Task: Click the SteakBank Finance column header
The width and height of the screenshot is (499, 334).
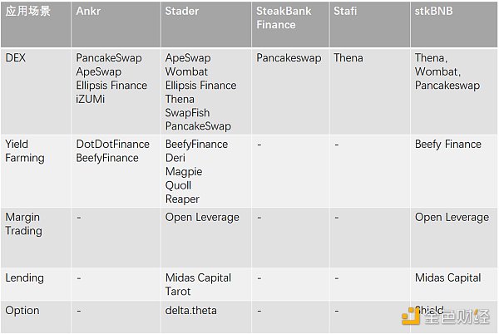Action: click(x=284, y=18)
